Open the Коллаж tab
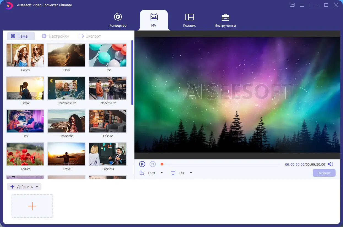This screenshot has width=343, height=227. tap(189, 20)
